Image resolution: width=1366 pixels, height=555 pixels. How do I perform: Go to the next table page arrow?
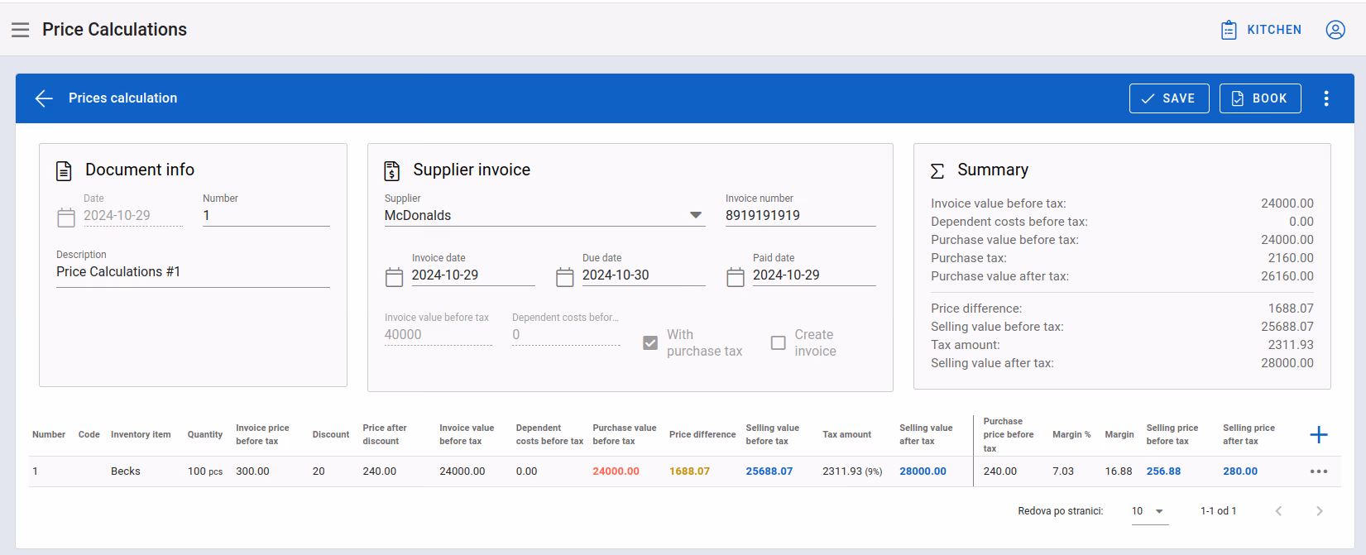1319,511
